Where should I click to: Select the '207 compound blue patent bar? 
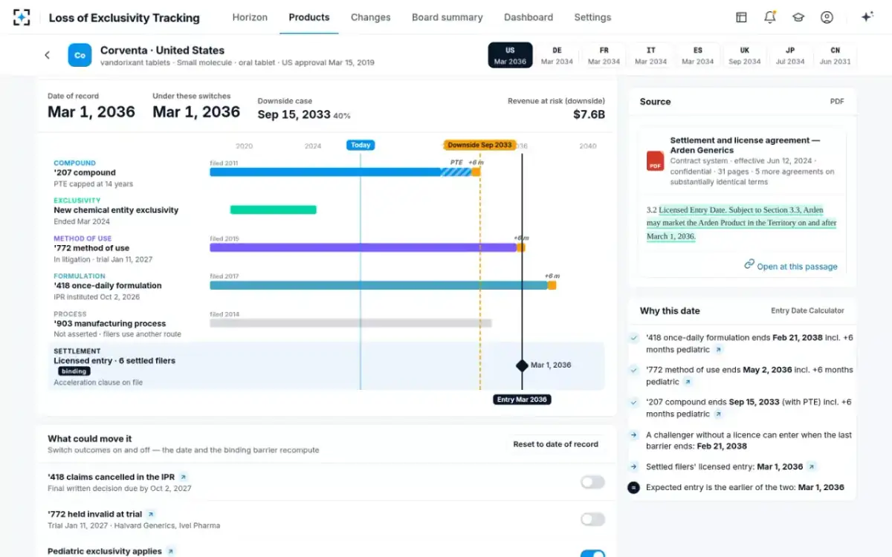(x=326, y=172)
